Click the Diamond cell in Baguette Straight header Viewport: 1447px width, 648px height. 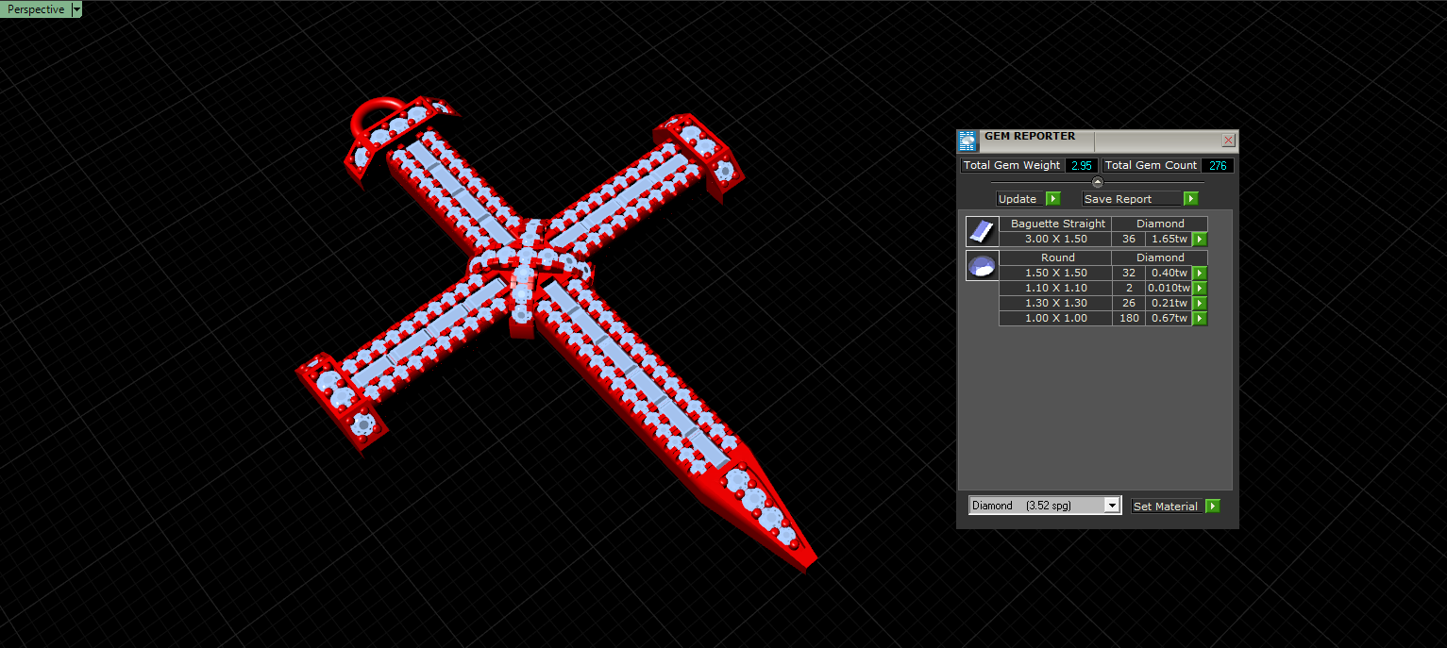1160,224
